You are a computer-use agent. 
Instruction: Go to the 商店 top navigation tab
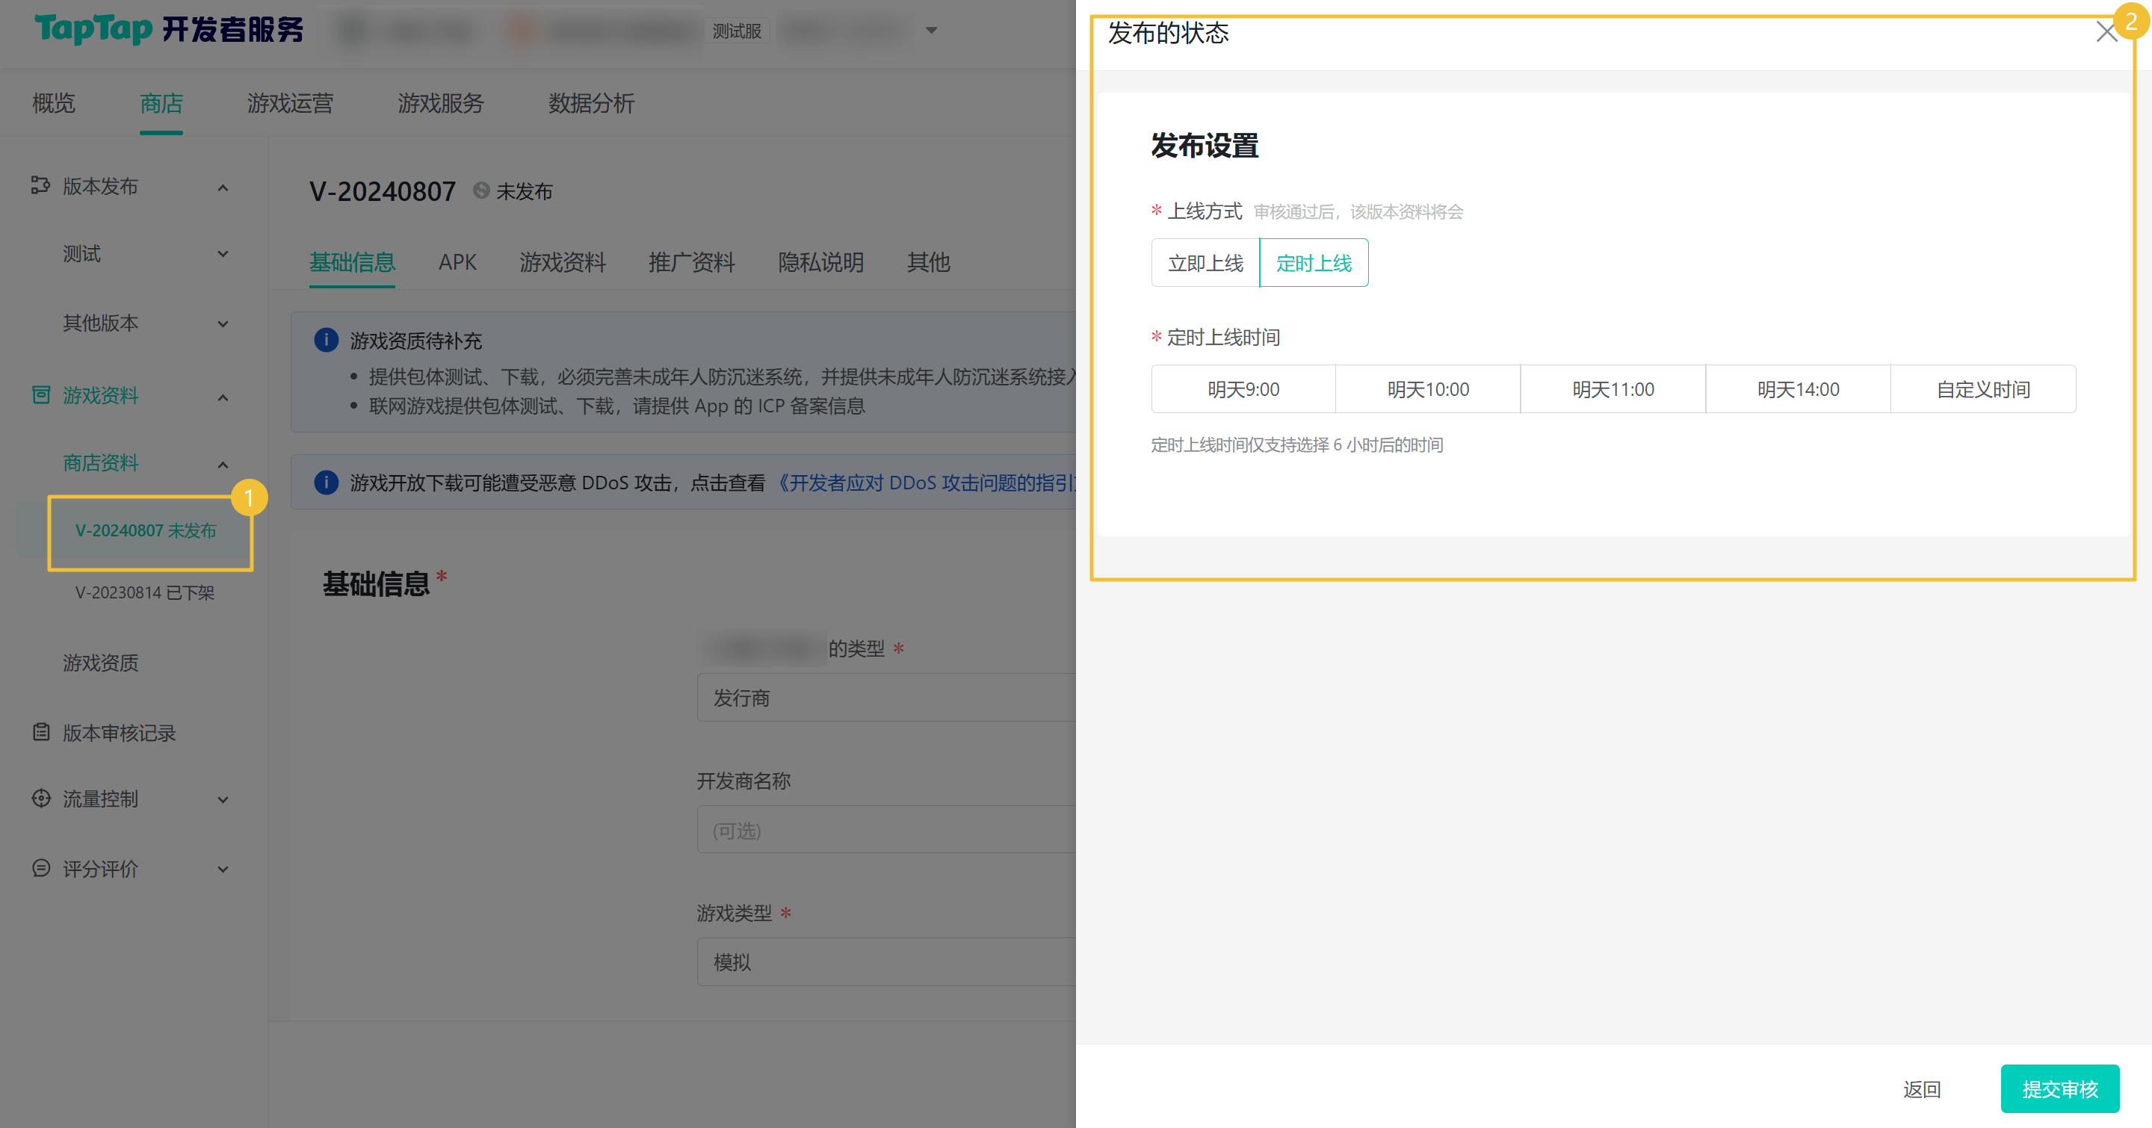(161, 102)
